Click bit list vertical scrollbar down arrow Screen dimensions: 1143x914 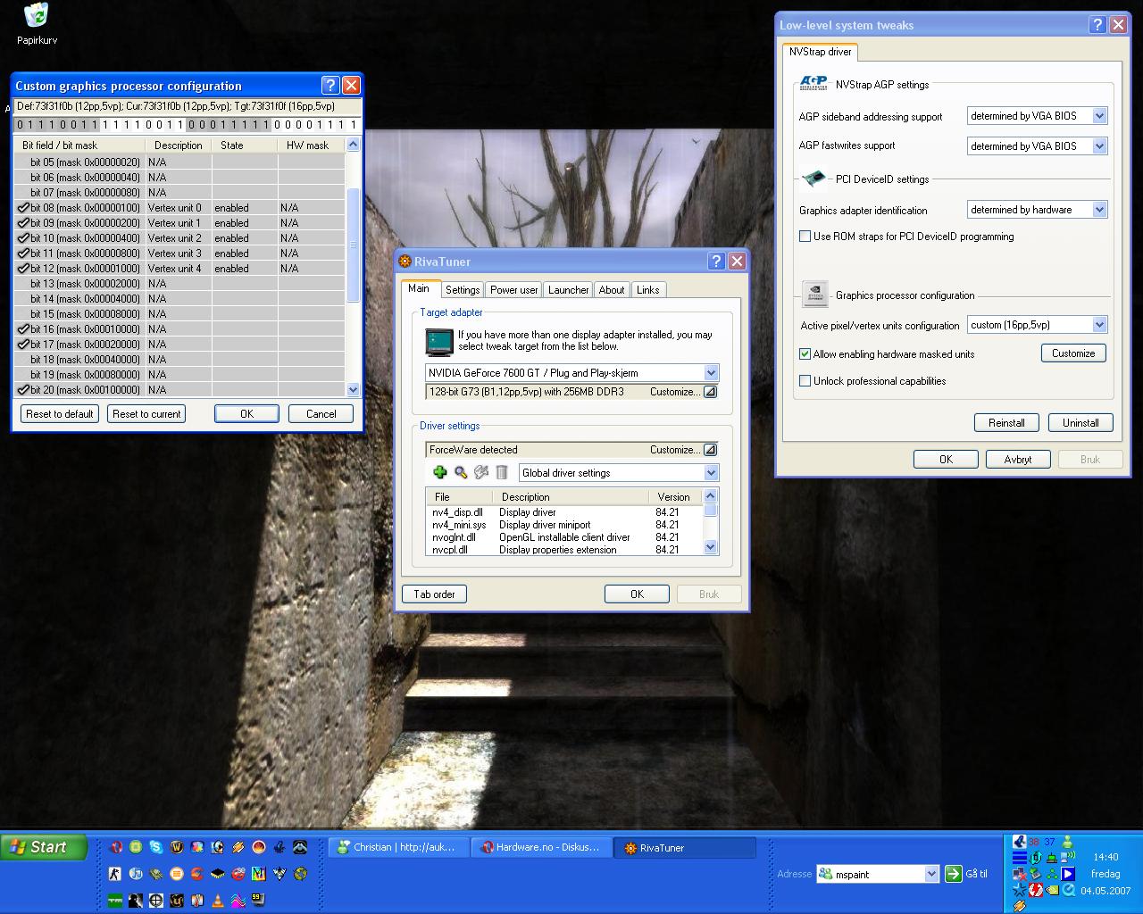tap(353, 390)
